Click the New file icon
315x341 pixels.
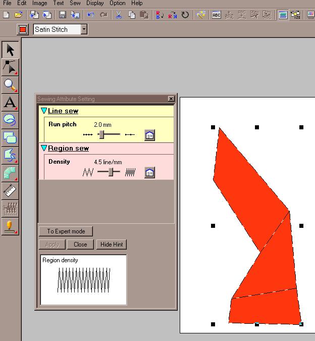coord(6,15)
